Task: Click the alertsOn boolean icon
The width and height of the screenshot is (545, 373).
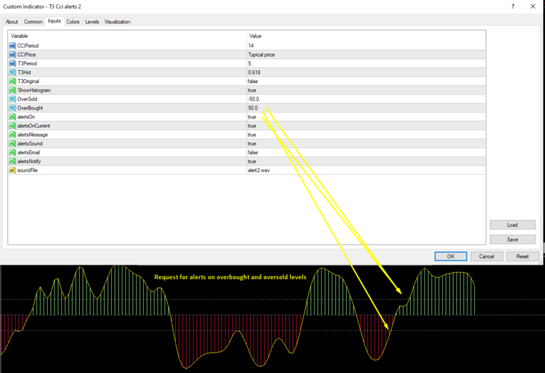Action: [x=12, y=116]
